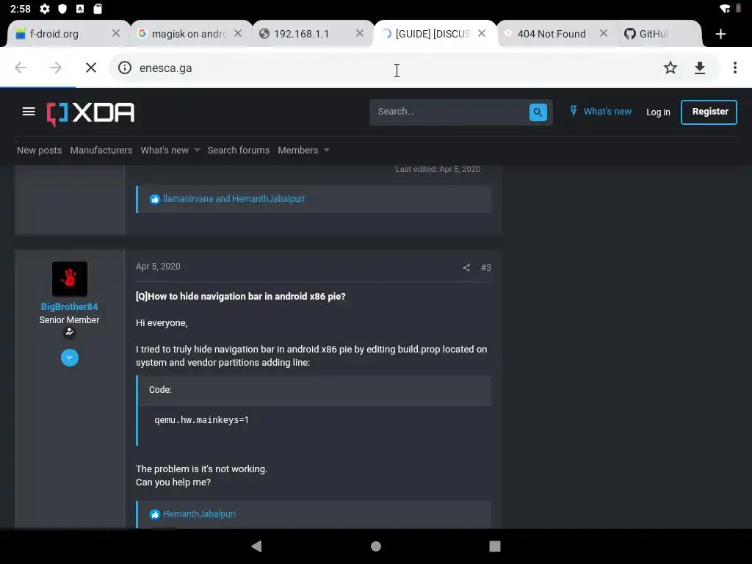Click the badge icon under Senior Member
This screenshot has height=564, width=752.
[x=70, y=332]
